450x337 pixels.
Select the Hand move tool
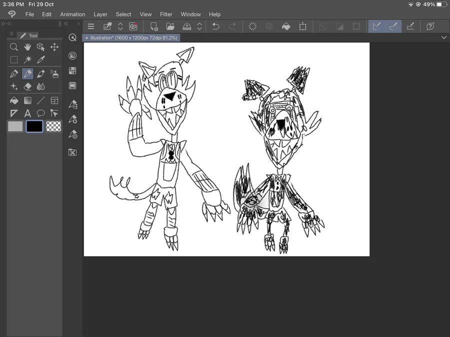(x=27, y=47)
